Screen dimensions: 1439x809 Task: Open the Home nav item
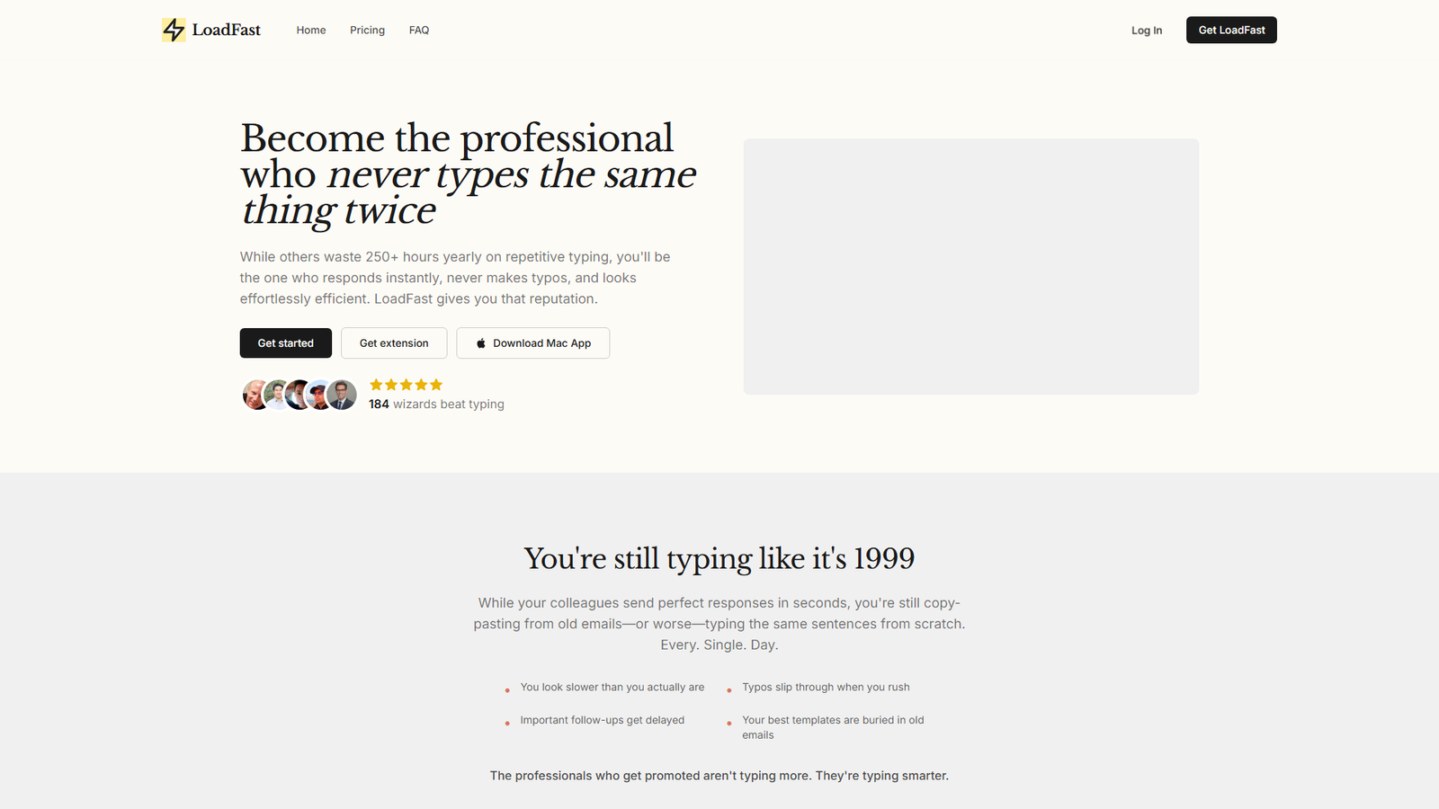311,31
